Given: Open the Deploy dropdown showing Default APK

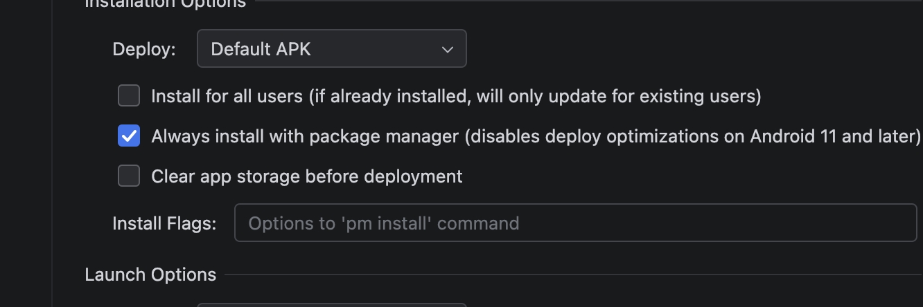Looking at the screenshot, I should pyautogui.click(x=332, y=48).
